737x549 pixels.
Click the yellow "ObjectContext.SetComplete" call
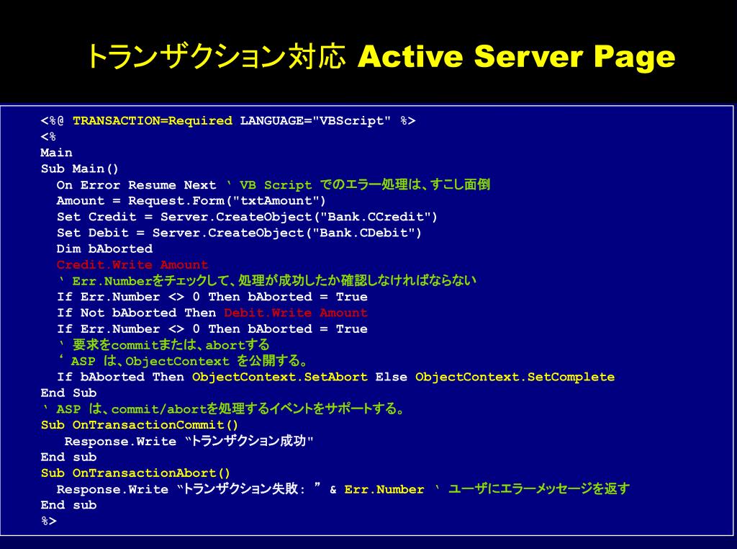(515, 377)
